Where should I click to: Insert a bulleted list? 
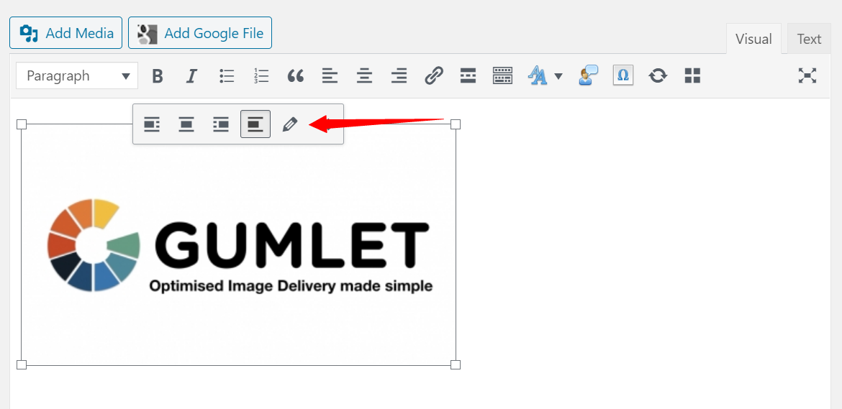[227, 75]
